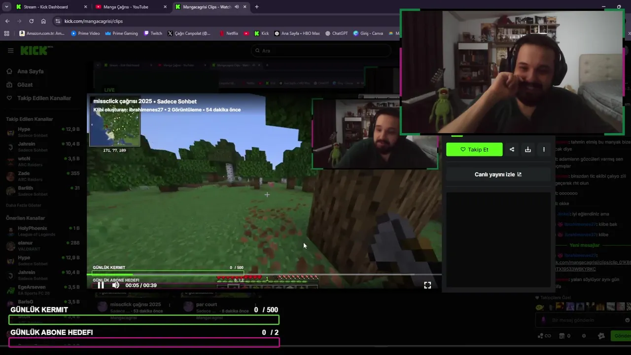This screenshot has width=631, height=355.
Task: Send chat message with Gönder button
Action: [621, 336]
